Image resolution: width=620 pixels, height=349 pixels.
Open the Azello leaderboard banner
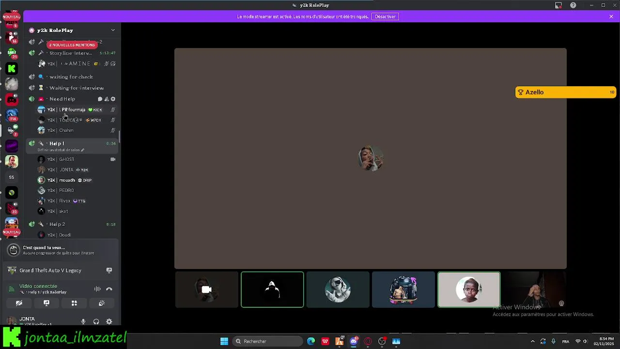point(566,92)
